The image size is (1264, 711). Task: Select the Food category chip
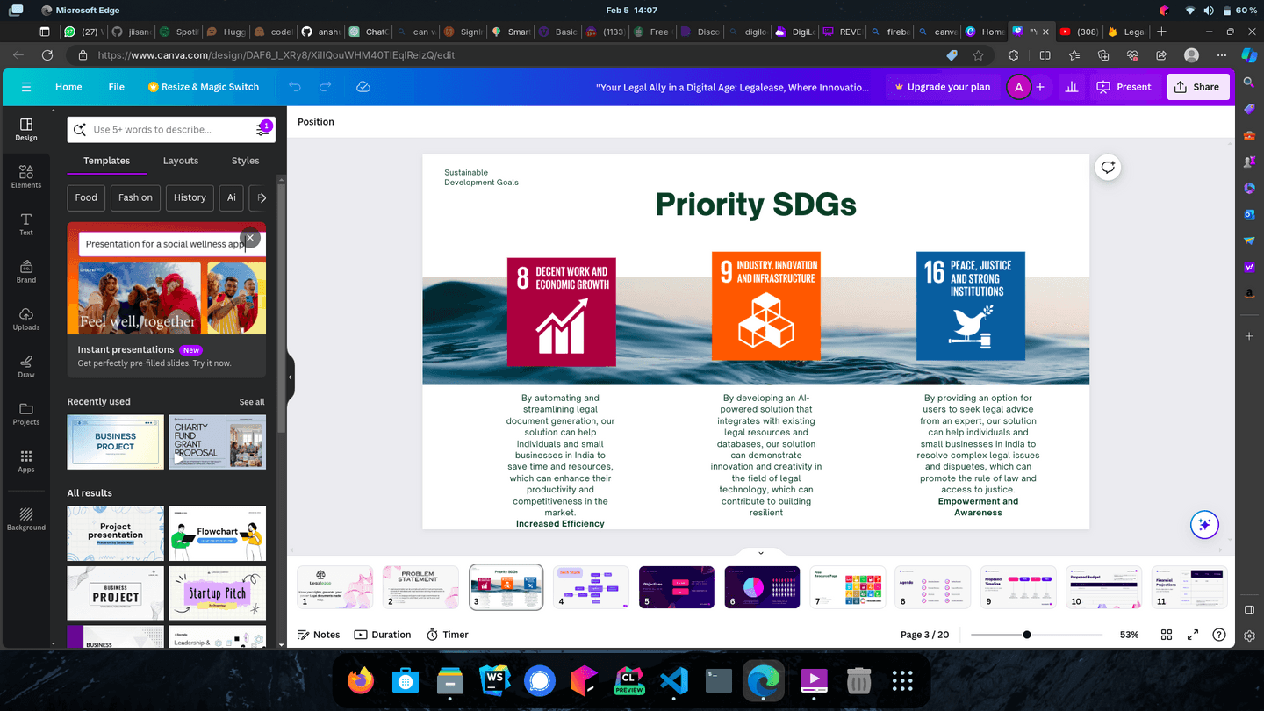point(86,197)
